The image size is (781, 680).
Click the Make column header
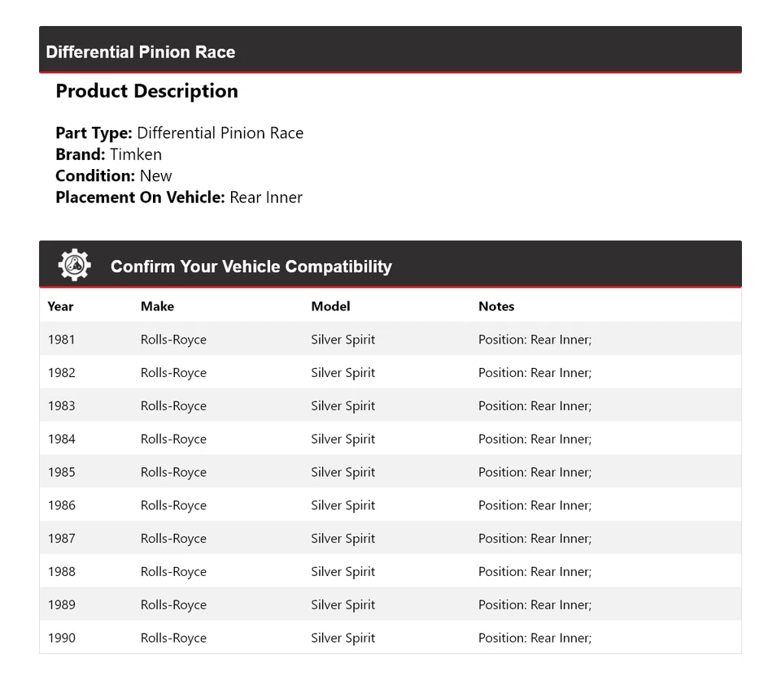pyautogui.click(x=157, y=306)
